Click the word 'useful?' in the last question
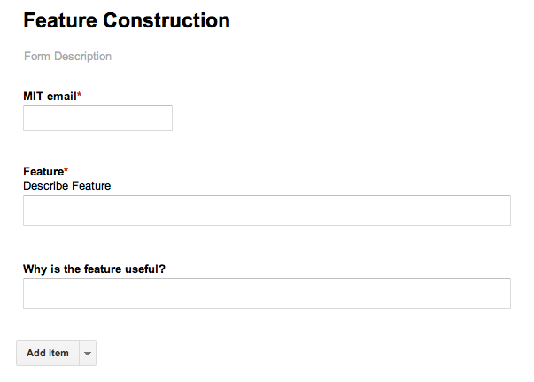Viewport: 534px width, 382px height. coord(145,269)
